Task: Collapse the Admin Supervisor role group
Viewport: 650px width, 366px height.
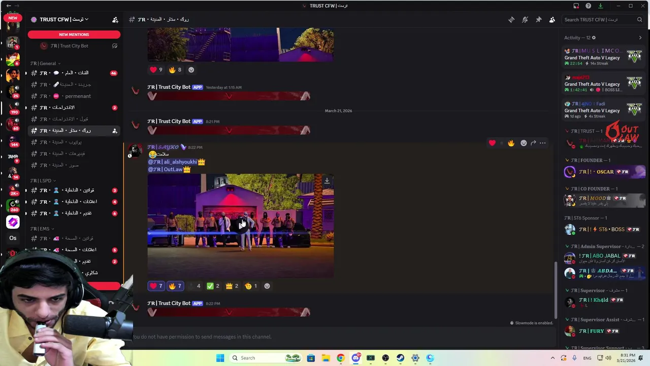Action: coord(604,247)
